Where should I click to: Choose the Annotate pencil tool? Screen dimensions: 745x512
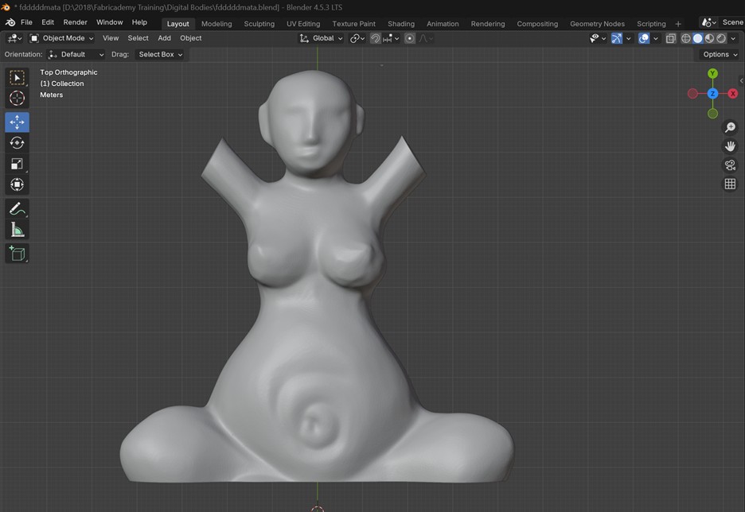click(x=17, y=208)
